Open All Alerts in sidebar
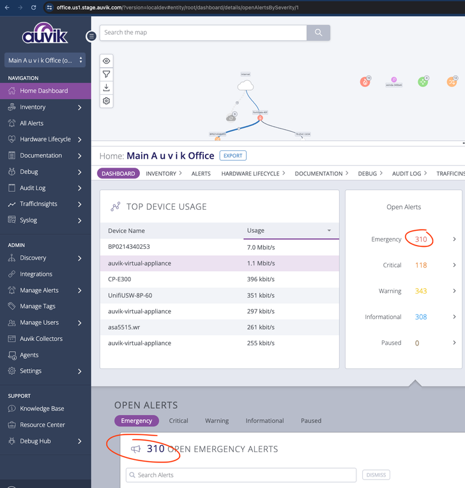 tap(32, 123)
